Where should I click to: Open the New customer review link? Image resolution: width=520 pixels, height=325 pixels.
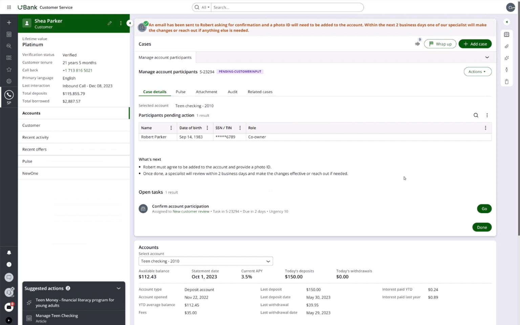191,211
